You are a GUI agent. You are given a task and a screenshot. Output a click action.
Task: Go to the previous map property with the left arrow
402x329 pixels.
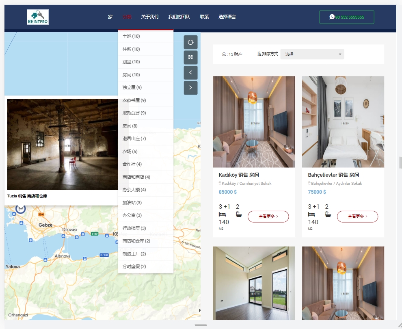[x=190, y=73]
